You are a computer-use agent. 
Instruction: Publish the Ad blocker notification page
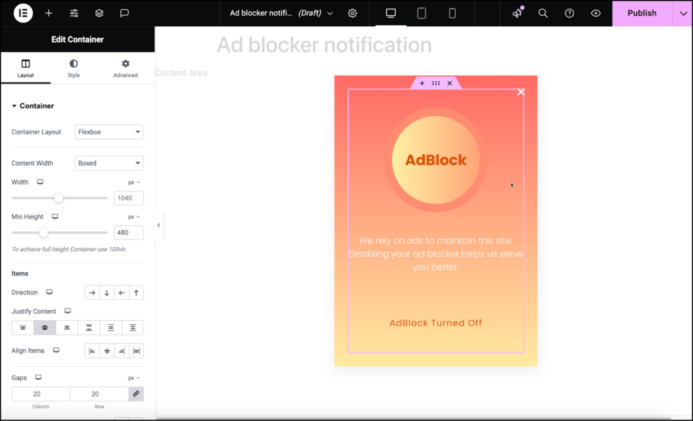point(640,13)
